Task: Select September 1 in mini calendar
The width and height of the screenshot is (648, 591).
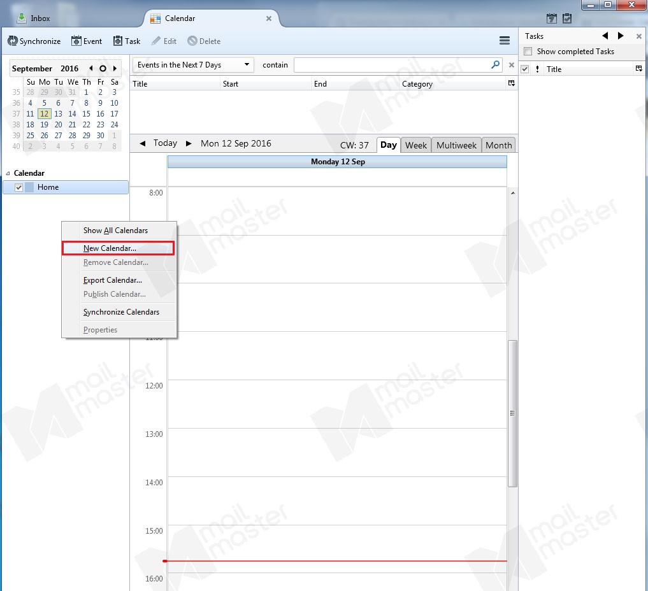Action: coord(86,92)
